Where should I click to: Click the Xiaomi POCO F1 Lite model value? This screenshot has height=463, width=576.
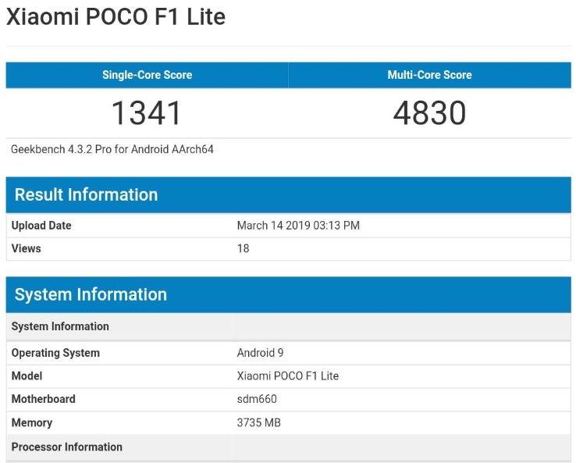tap(288, 376)
